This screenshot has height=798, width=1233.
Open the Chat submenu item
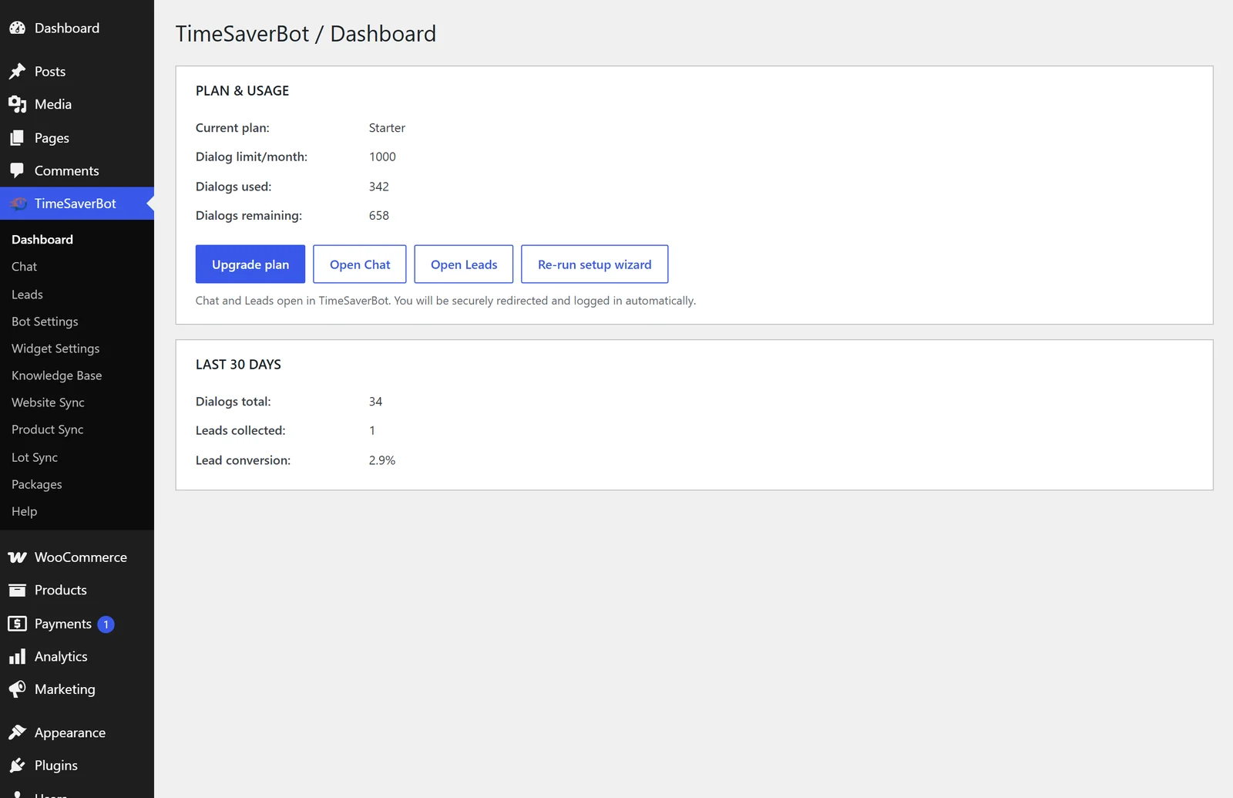(x=24, y=266)
